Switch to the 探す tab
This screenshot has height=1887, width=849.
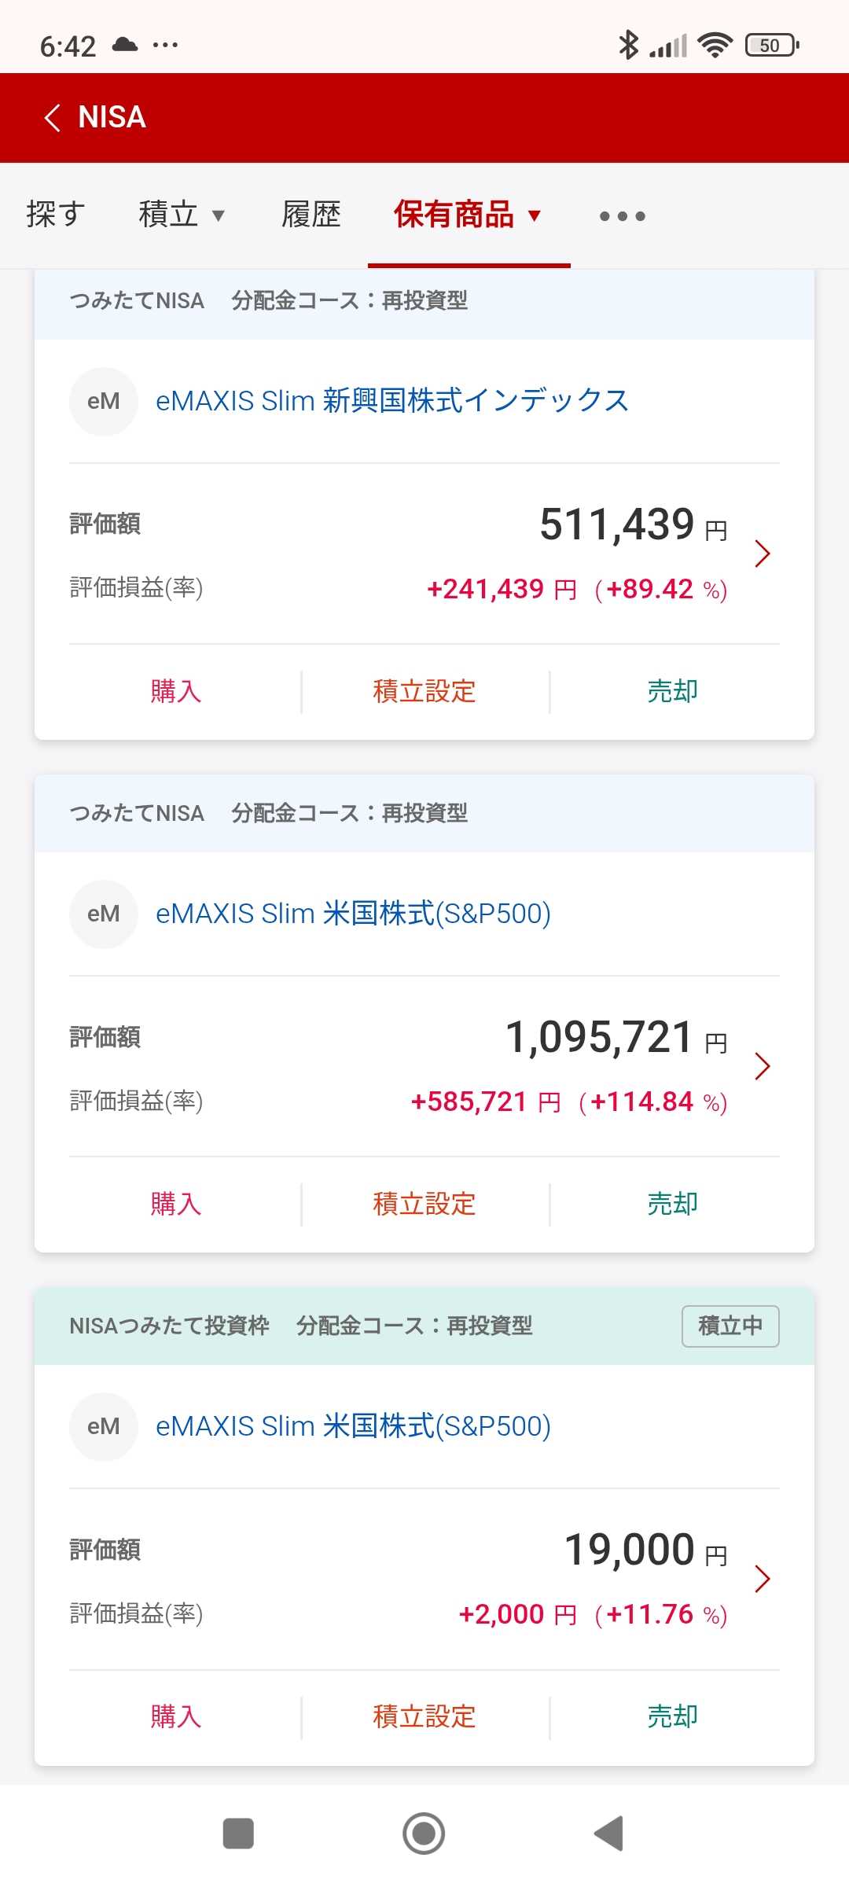(x=55, y=215)
